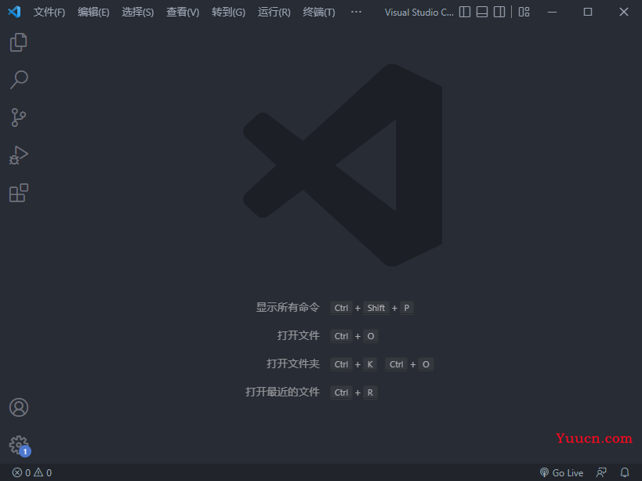Start Go Live server from status bar
This screenshot has height=481, width=642.
[x=561, y=473]
